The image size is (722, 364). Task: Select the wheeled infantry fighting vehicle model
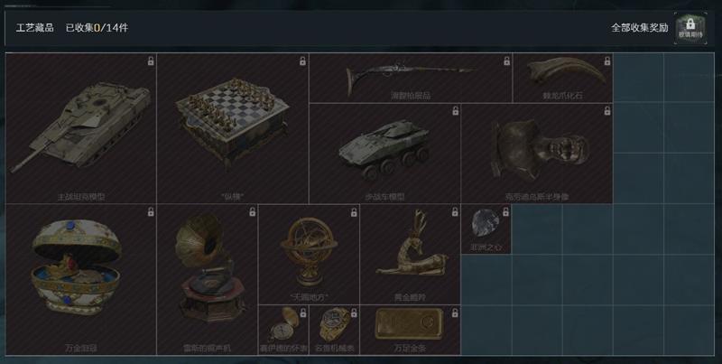[x=384, y=153]
